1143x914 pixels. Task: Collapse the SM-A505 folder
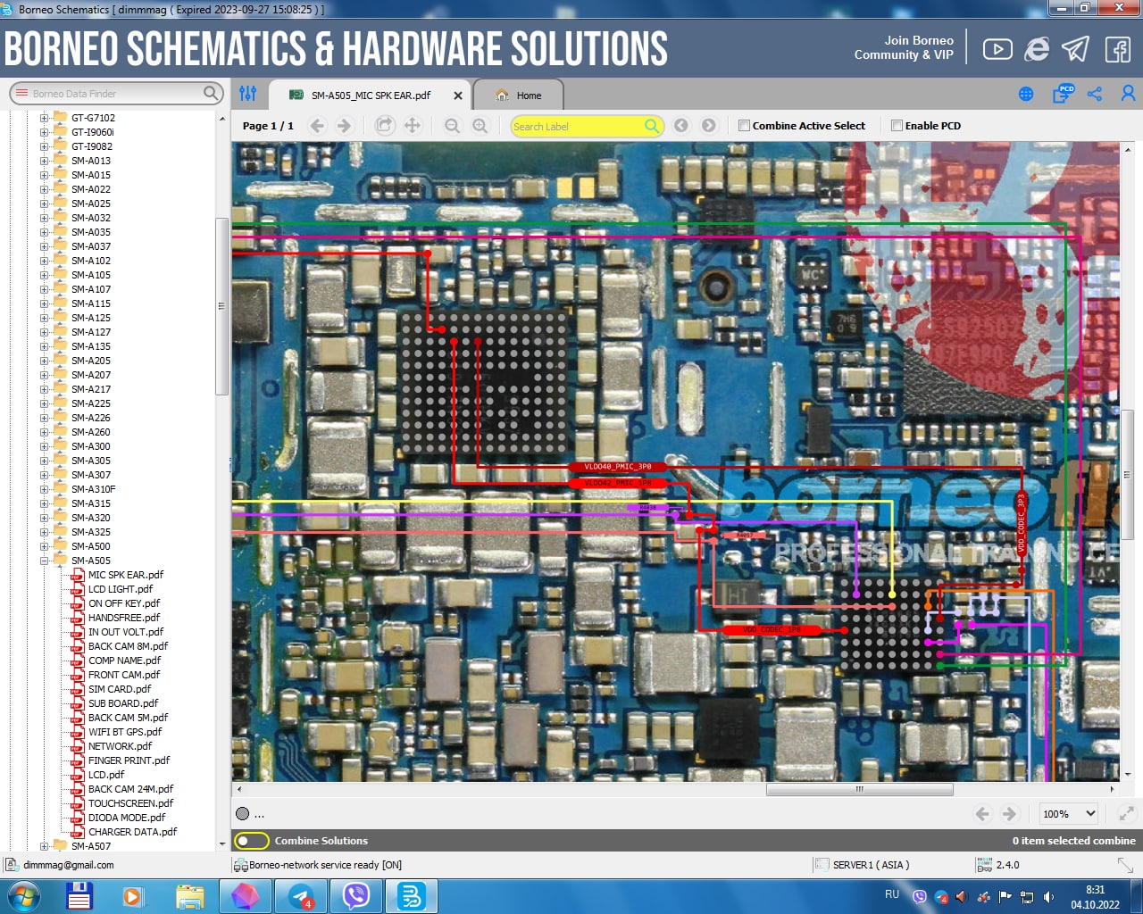pos(44,561)
